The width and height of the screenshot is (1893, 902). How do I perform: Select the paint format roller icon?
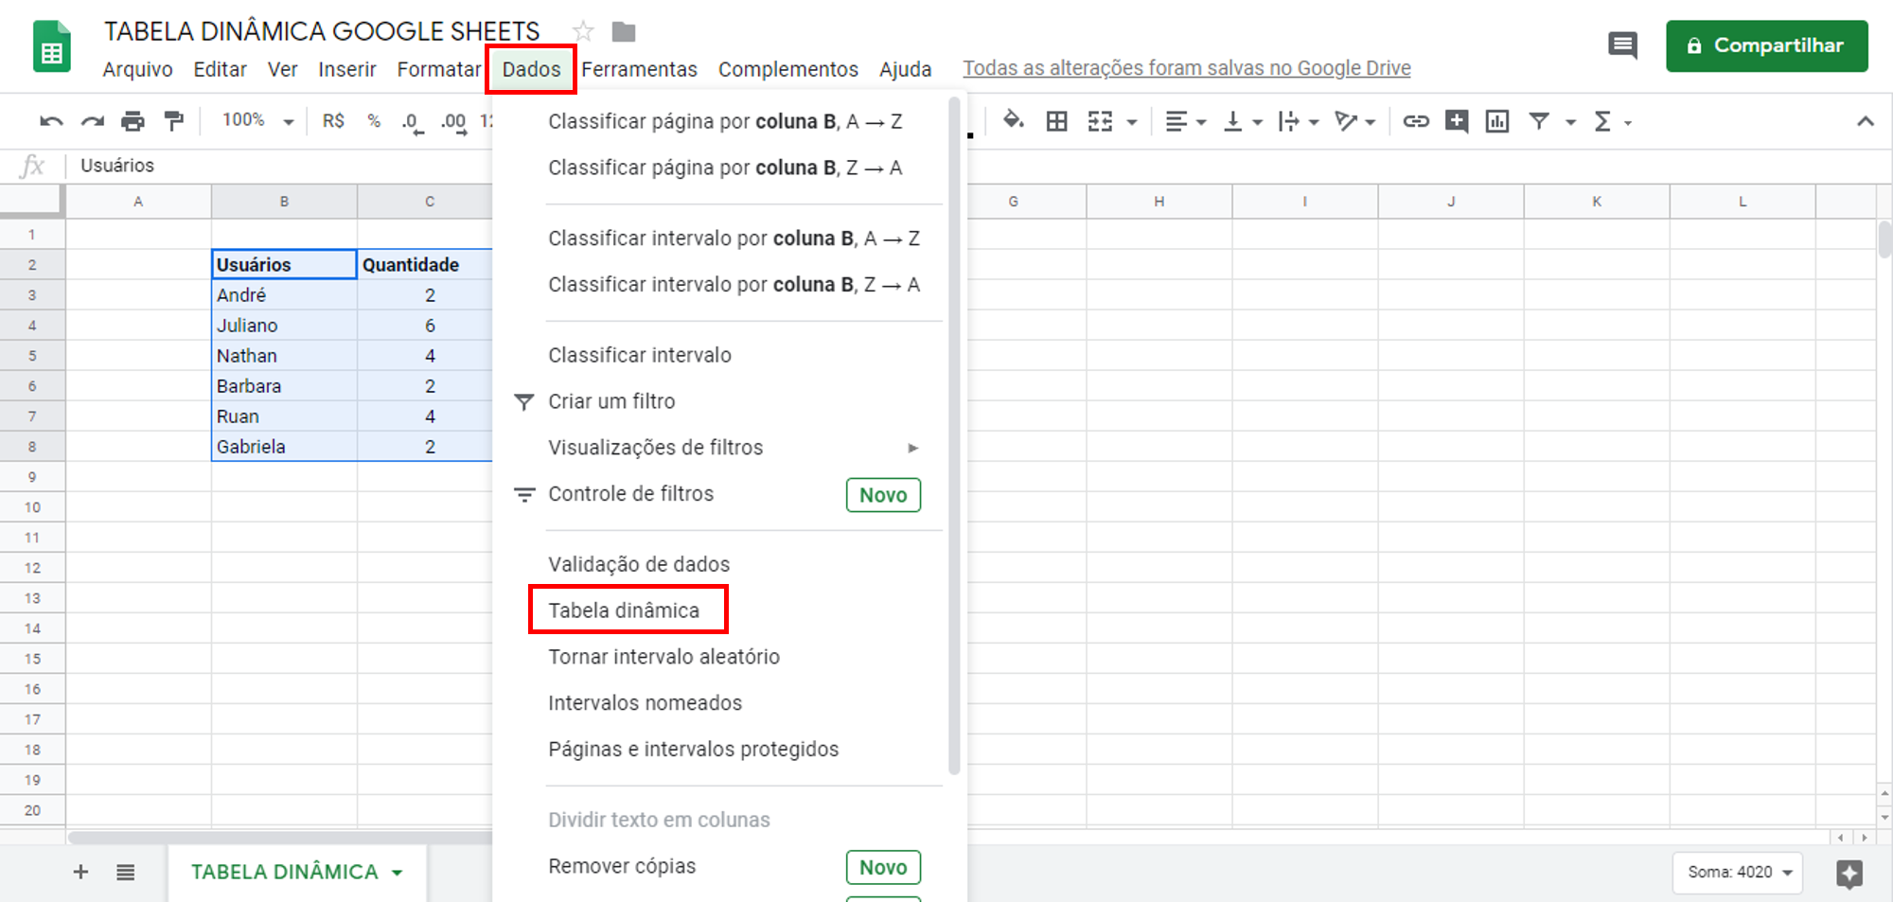(174, 121)
